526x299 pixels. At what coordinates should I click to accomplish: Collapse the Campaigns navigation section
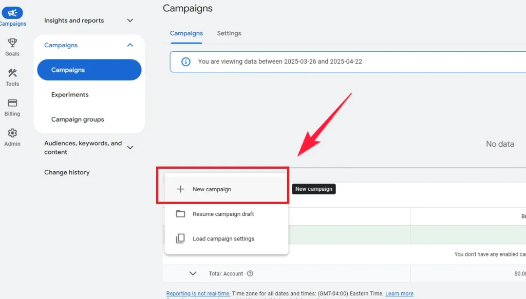[130, 45]
